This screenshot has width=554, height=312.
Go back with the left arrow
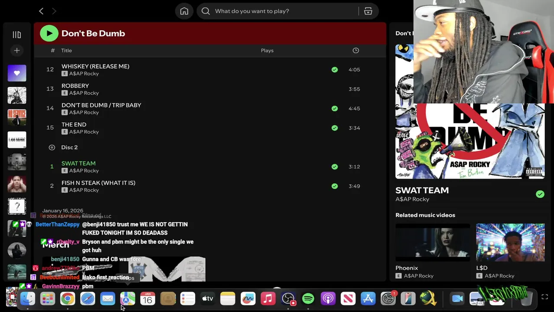pos(41,11)
